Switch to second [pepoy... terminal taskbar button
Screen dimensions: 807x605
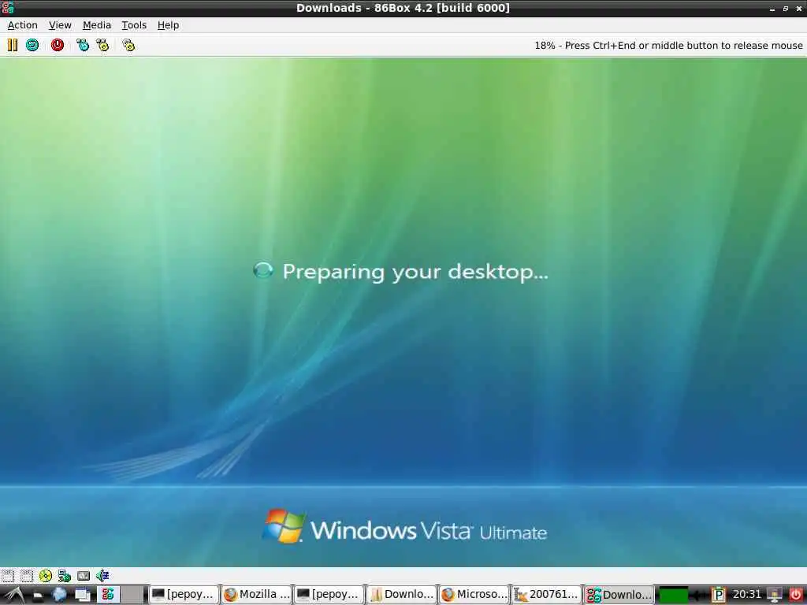click(x=329, y=595)
